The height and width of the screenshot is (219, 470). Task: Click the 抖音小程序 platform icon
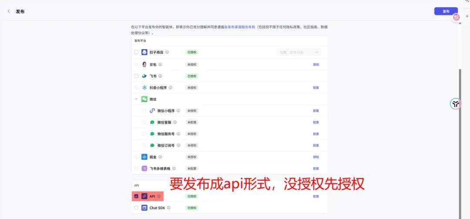(144, 88)
